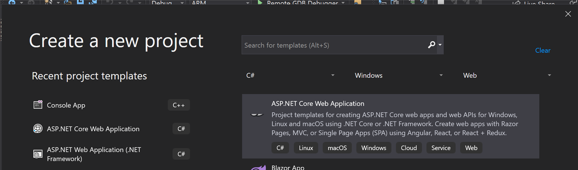
Task: Open the C# language filter dropdown
Action: click(x=290, y=75)
